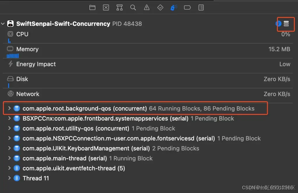Select com.apple.root.background-qos (concurrent) text
Viewport: 298px width, 193px height.
click(85, 109)
